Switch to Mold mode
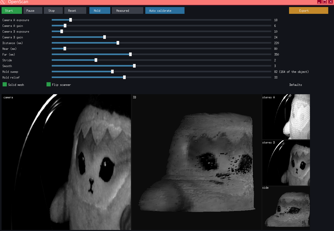 [x=100, y=10]
